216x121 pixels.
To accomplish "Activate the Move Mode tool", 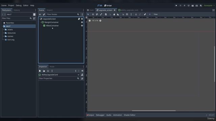I will point(93,14).
